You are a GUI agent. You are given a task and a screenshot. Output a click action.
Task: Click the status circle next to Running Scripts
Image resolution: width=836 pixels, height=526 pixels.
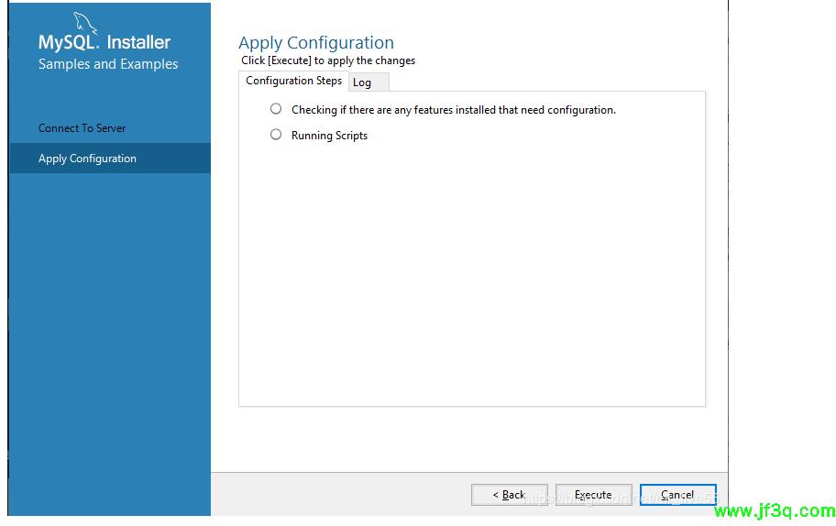coord(276,135)
